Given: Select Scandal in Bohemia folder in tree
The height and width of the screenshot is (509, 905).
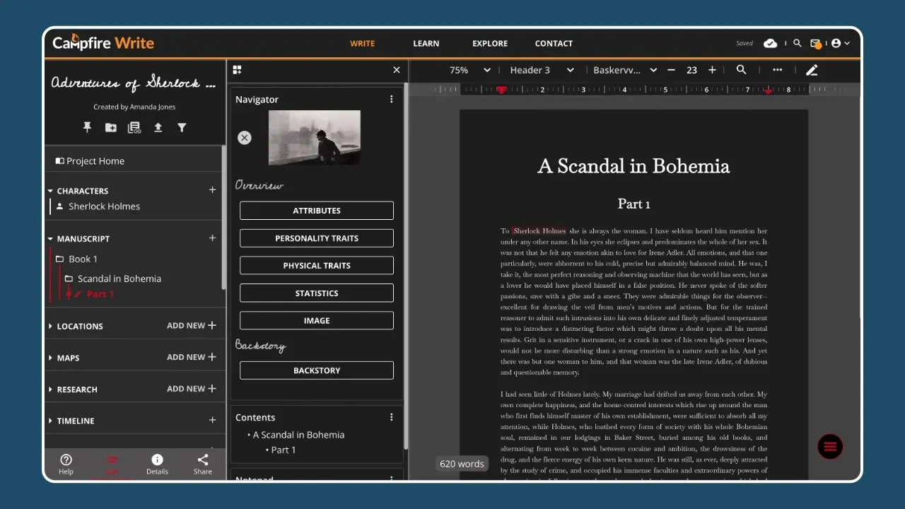Looking at the screenshot, I should [x=119, y=279].
